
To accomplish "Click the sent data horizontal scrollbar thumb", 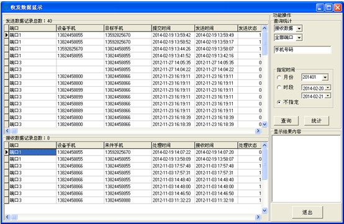I will pos(14,131).
